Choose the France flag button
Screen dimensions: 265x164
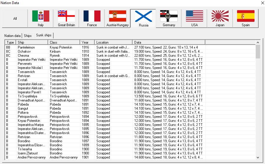pyautogui.click(x=92, y=18)
